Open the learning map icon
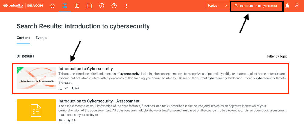This screenshot has width=304, height=126. pos(77,6)
